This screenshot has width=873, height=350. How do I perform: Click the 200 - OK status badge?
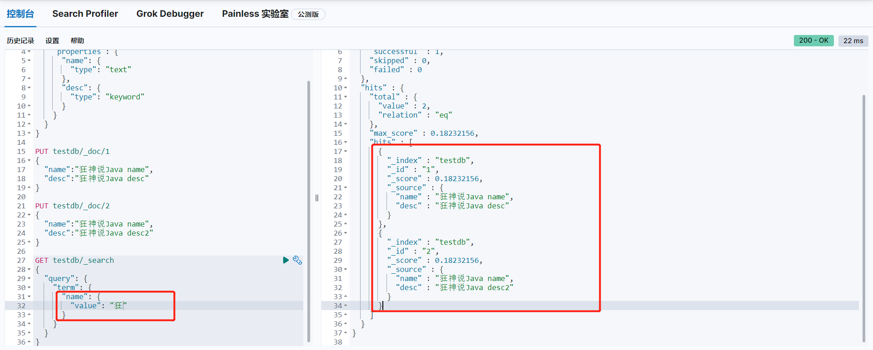(814, 40)
